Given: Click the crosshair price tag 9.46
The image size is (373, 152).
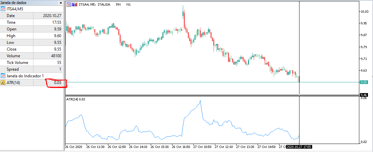Looking at the screenshot, I should pyautogui.click(x=364, y=95).
